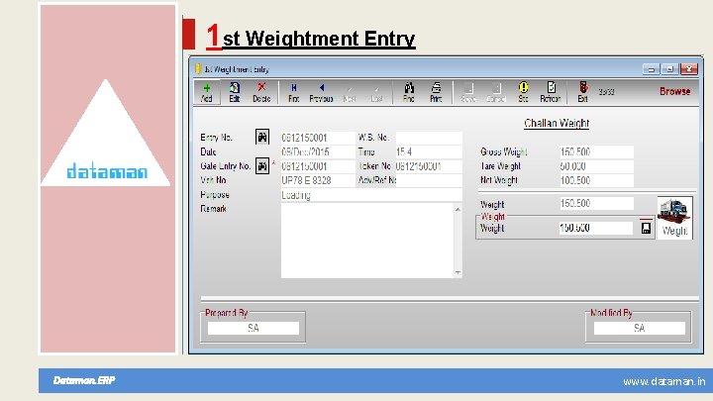Image resolution: width=713 pixels, height=401 pixels.
Task: Click the Edit toolbar icon
Action: tap(234, 92)
